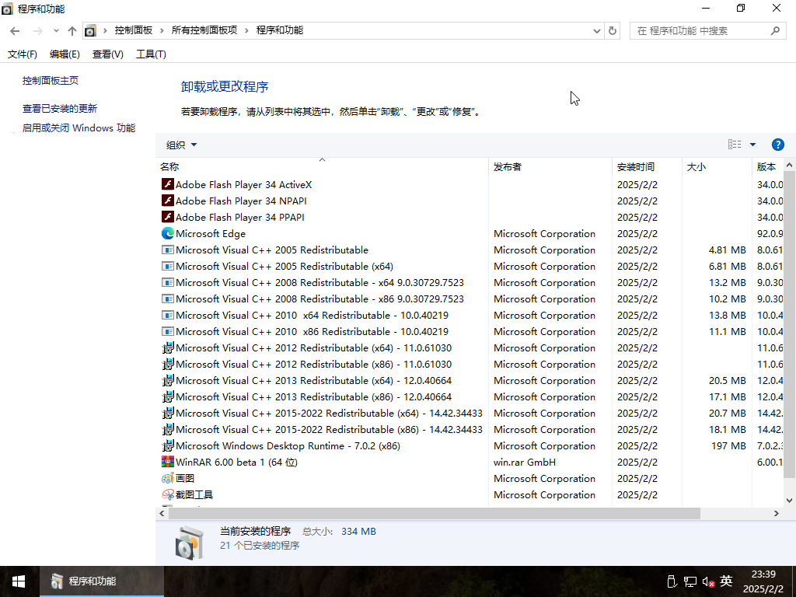Viewport: 796px width, 597px height.
Task: Open the 工具(T) menu
Action: click(x=151, y=54)
